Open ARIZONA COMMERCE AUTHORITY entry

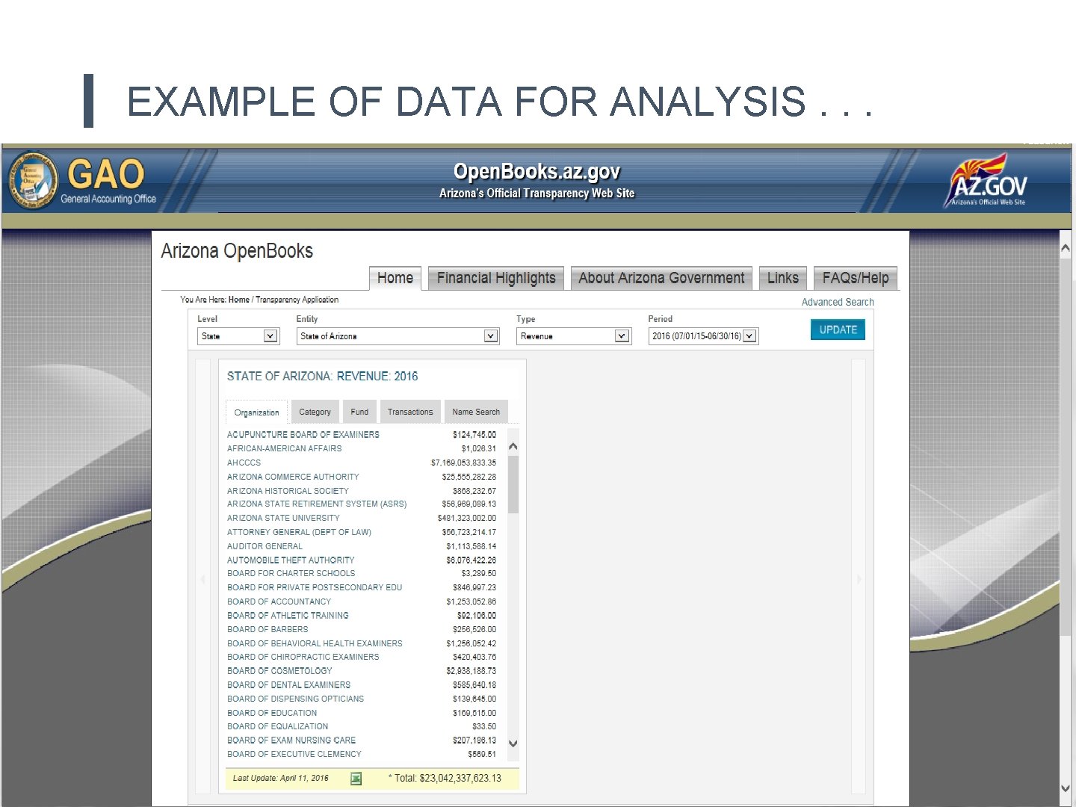coord(293,477)
